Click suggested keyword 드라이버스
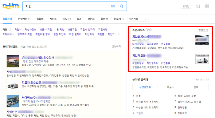 pos(8,34)
